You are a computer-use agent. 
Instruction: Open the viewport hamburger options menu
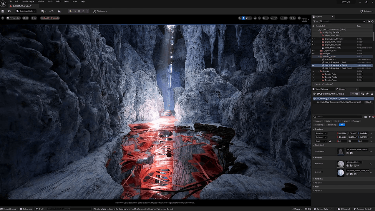[3, 18]
